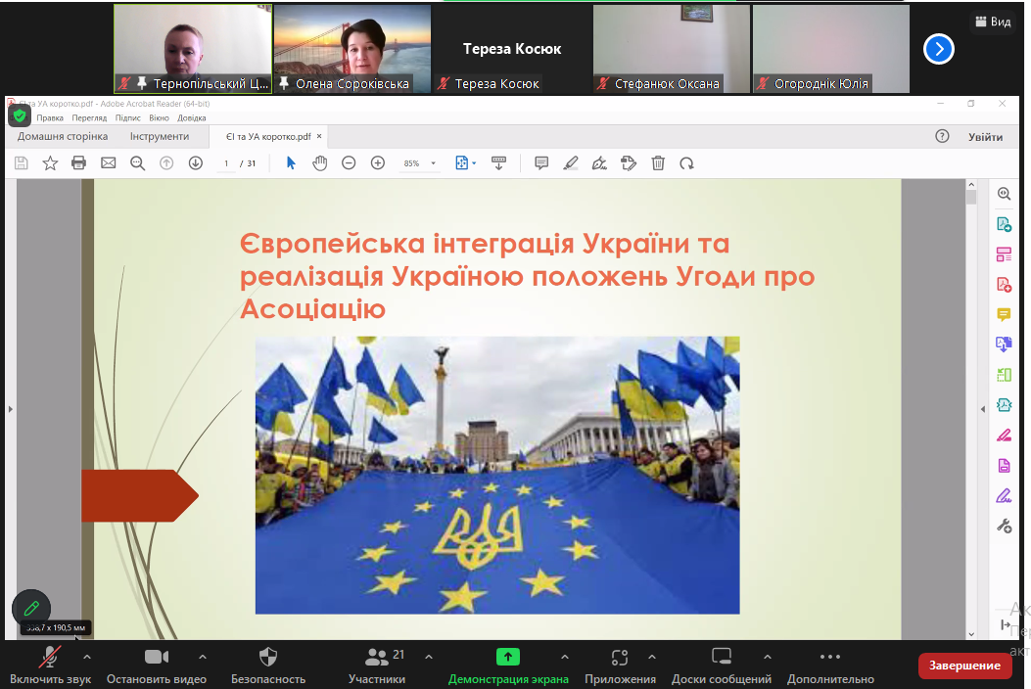Open the Підпис menu
The width and height of the screenshot is (1031, 689).
click(127, 117)
